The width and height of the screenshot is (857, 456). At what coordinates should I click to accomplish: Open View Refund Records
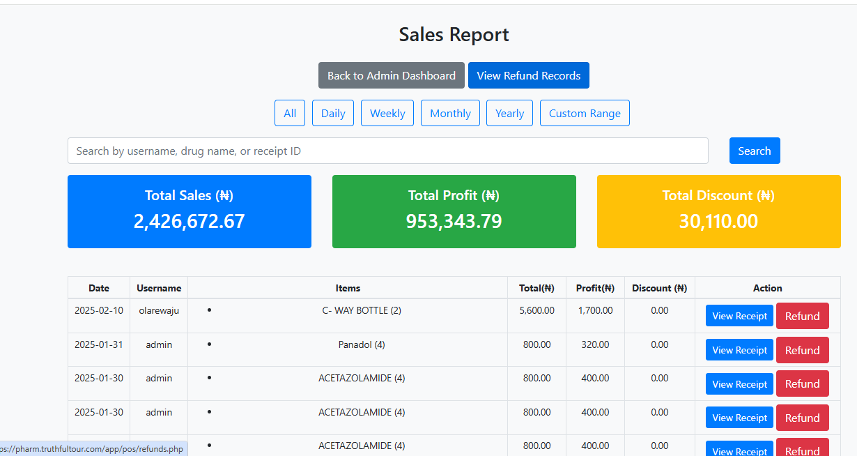528,75
